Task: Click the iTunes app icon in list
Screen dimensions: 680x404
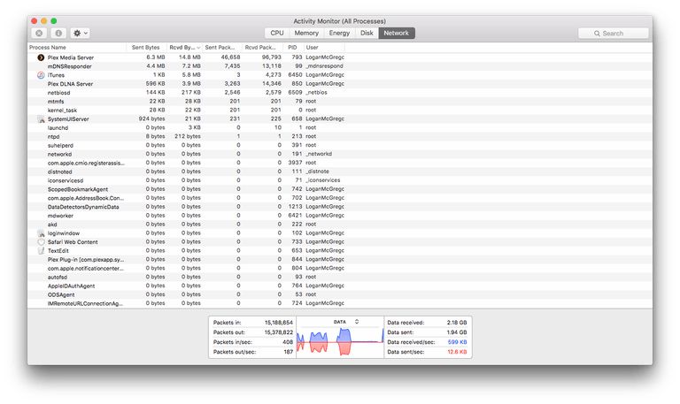Action: click(41, 75)
